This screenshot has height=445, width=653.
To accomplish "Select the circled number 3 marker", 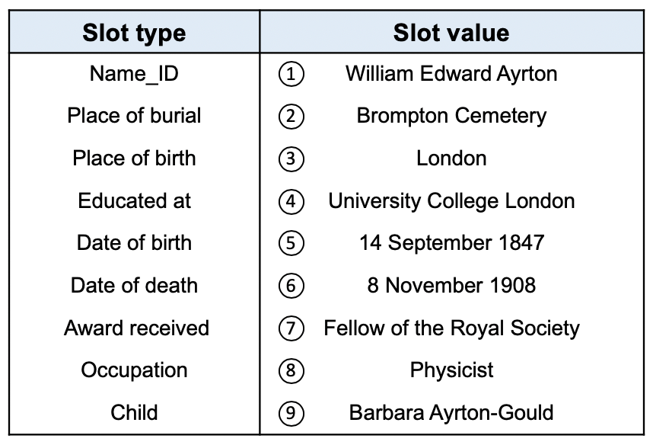I will click(291, 159).
